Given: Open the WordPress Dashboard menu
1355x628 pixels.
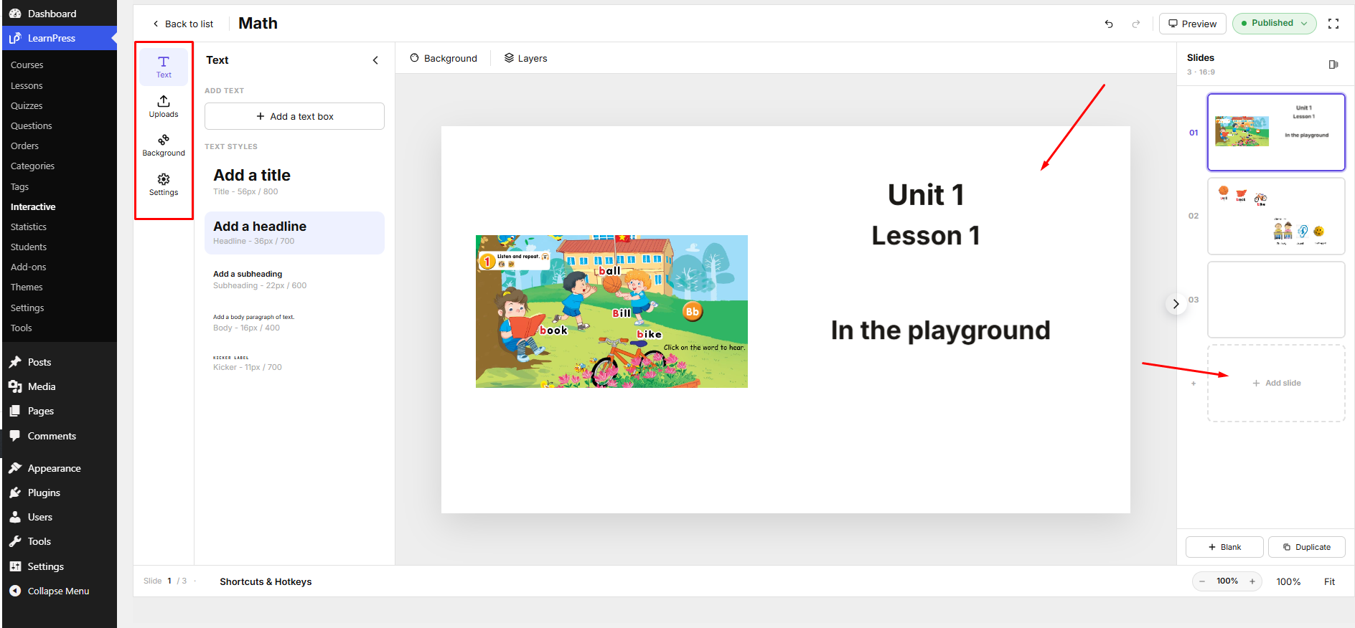Looking at the screenshot, I should click(60, 14).
